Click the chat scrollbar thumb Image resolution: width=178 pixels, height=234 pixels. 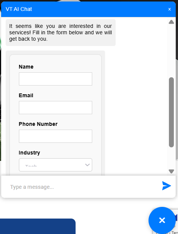(171, 112)
